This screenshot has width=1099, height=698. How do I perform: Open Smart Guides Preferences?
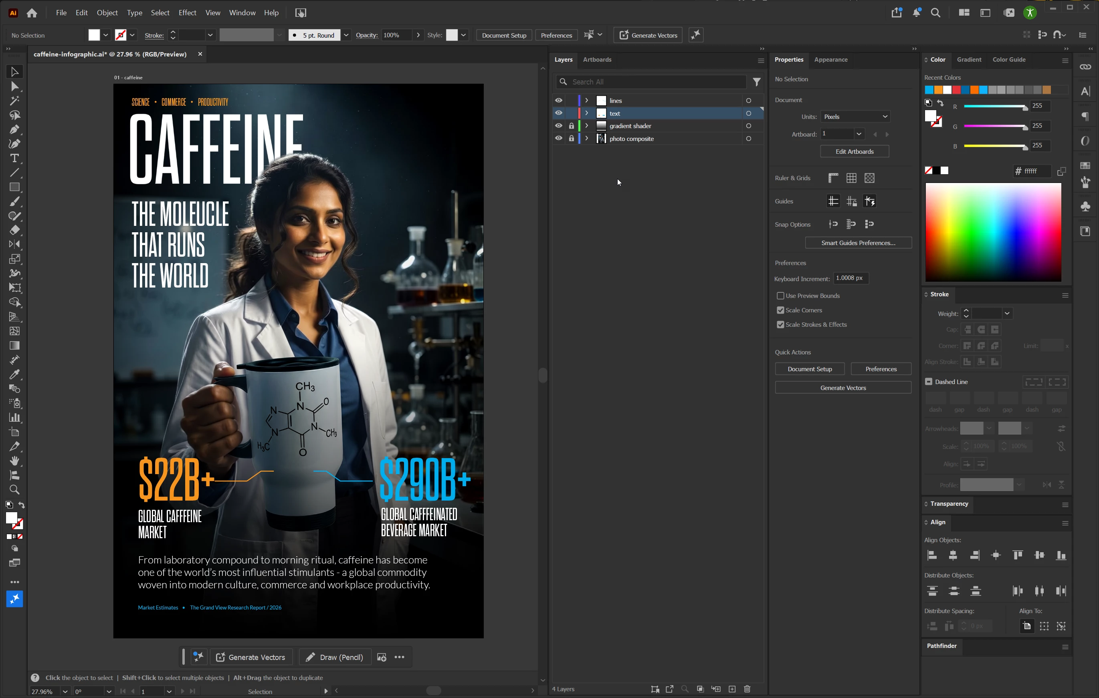[x=858, y=243]
